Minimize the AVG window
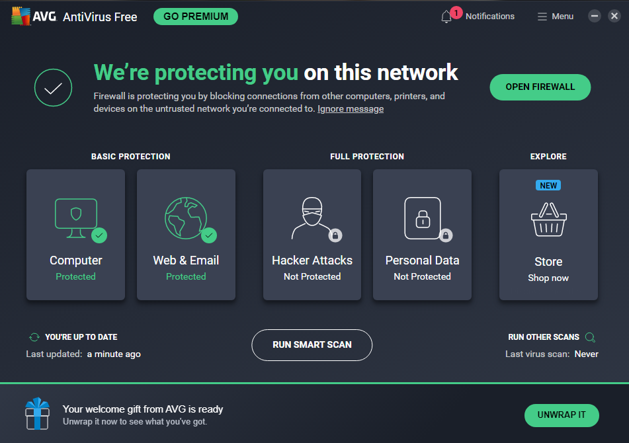This screenshot has width=629, height=443. (595, 16)
